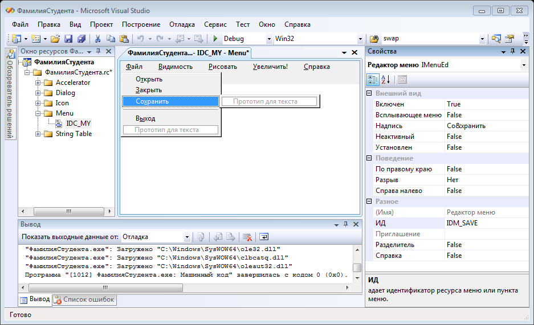Select the IDC_MY resource in the tree
Screen dimensions: 534x325
[78, 124]
